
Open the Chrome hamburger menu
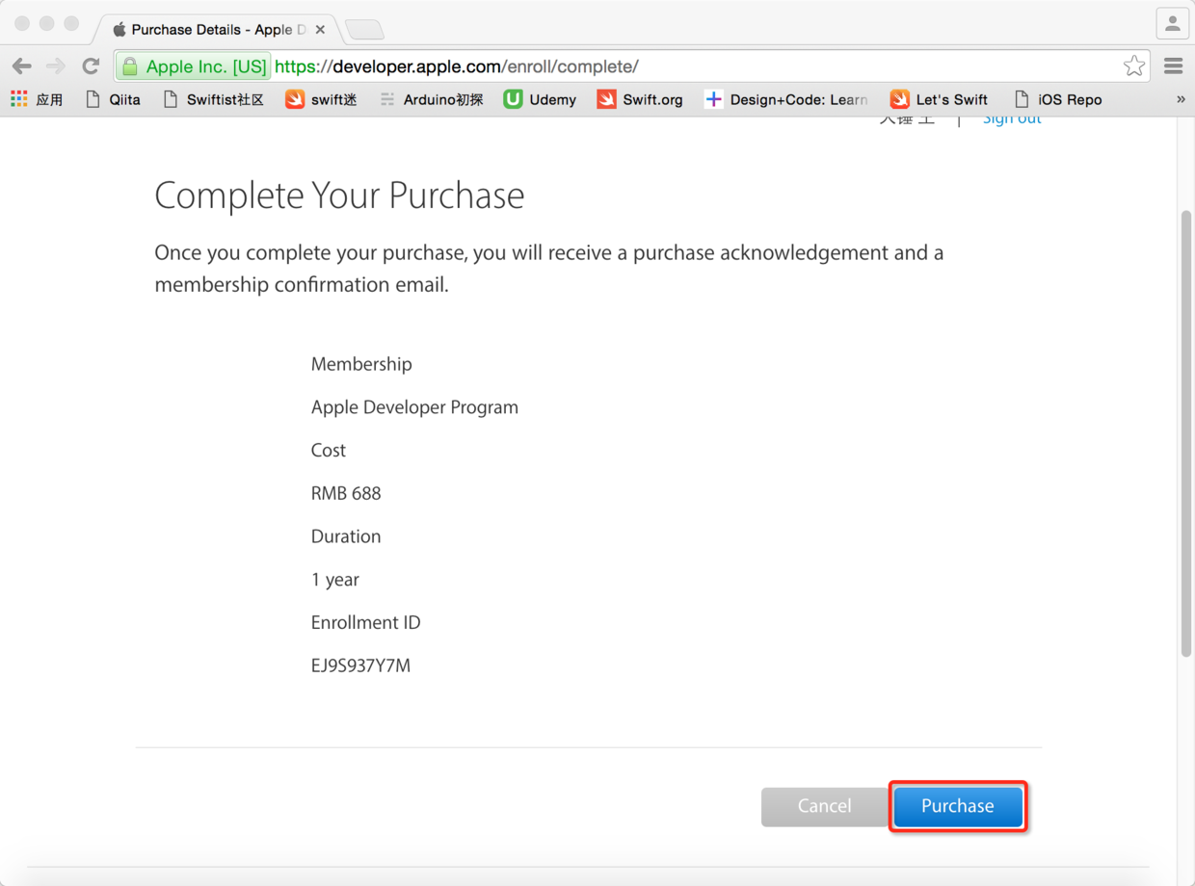point(1173,66)
